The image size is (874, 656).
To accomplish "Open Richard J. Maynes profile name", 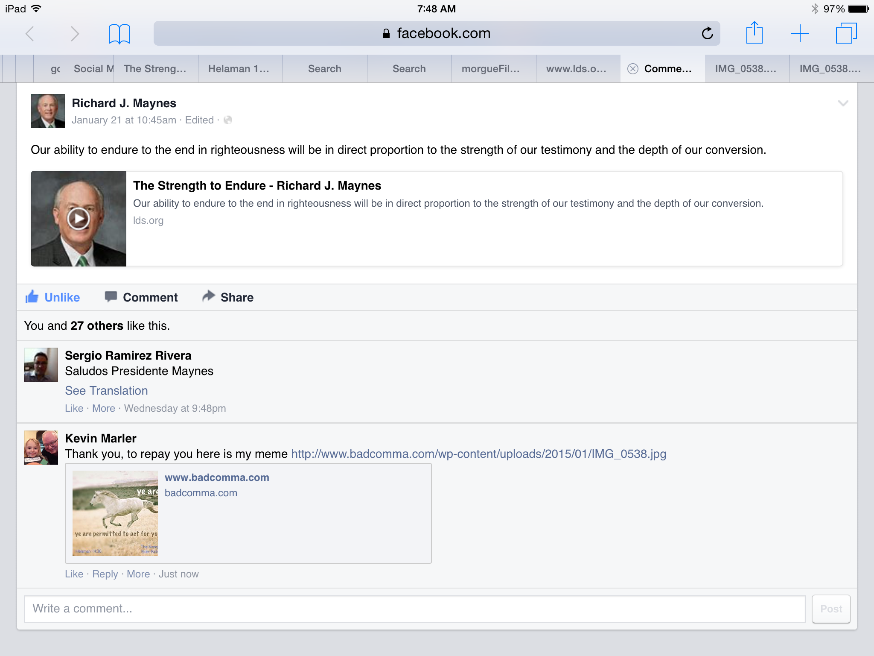I will click(x=124, y=103).
